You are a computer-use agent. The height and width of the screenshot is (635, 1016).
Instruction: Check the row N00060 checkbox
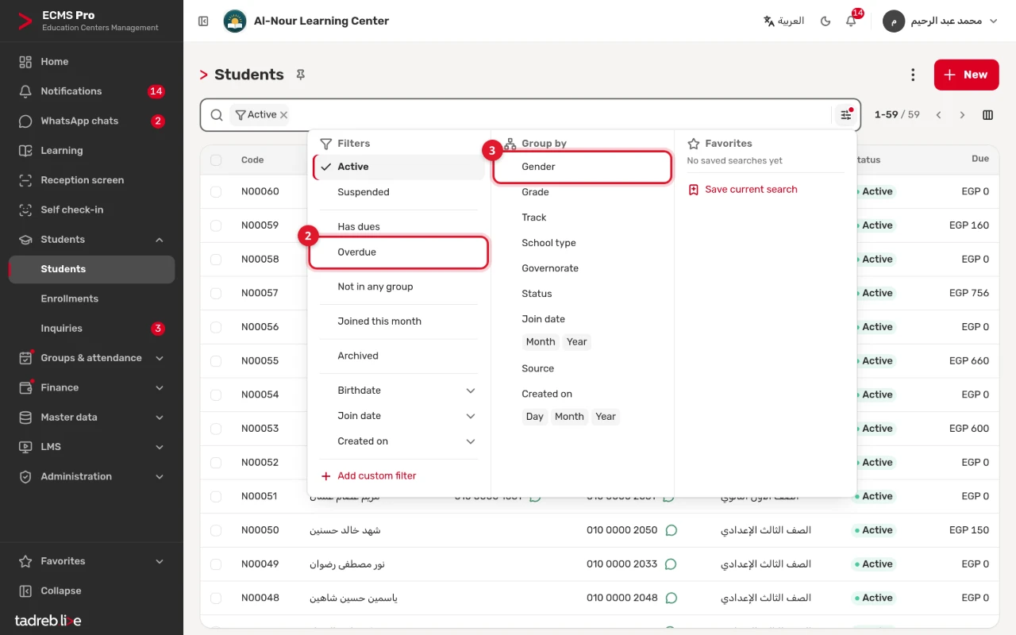click(216, 191)
